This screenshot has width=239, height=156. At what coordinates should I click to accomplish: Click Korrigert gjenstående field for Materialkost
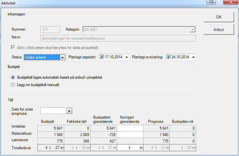(x=130, y=135)
